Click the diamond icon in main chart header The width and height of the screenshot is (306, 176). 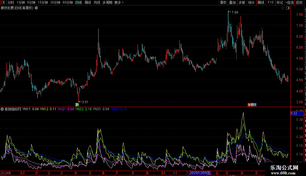(x=283, y=8)
